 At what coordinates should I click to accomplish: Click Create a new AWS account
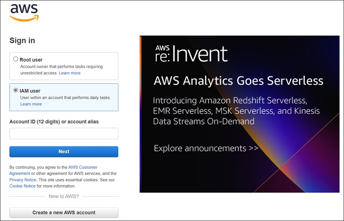[64, 213]
